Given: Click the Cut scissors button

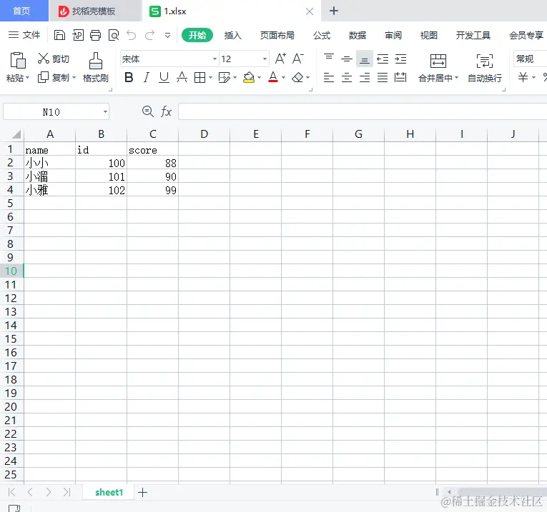Looking at the screenshot, I should pos(54,59).
